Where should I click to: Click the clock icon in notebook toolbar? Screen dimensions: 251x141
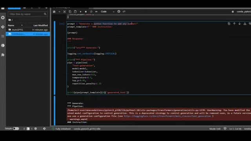point(119,11)
